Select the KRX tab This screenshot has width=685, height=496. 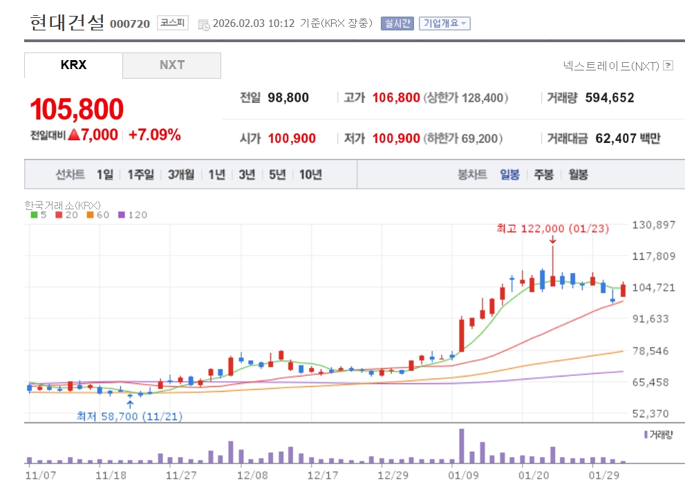coord(73,65)
